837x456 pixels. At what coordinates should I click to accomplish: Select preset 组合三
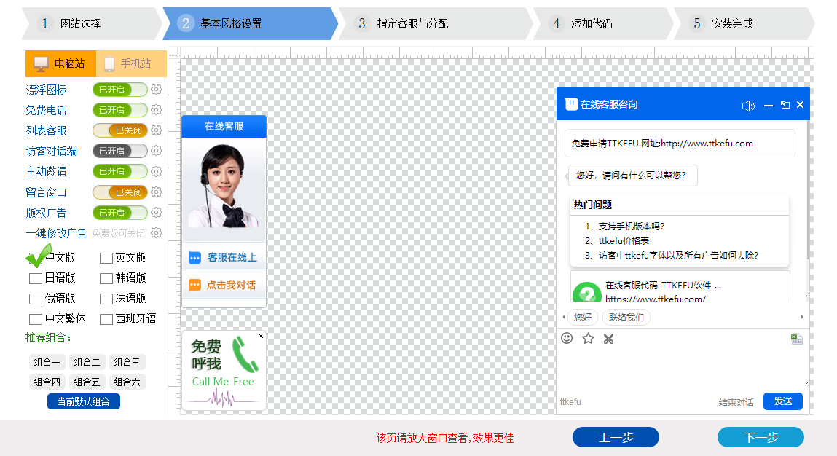127,362
